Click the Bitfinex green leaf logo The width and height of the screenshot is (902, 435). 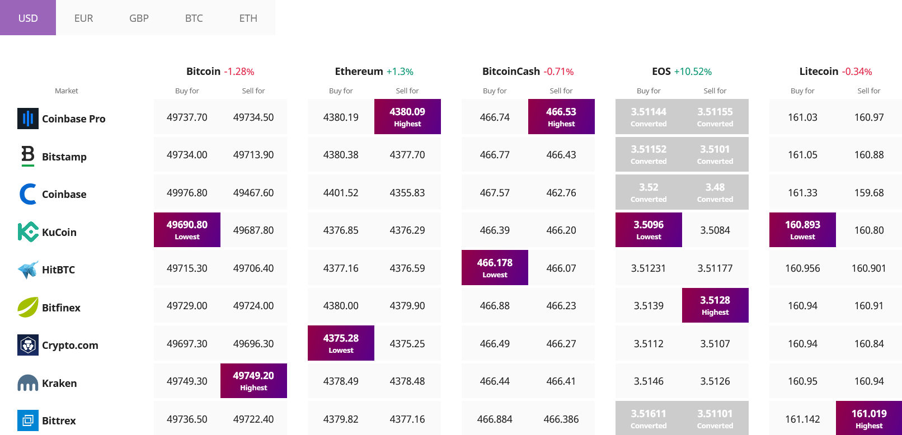coord(28,307)
